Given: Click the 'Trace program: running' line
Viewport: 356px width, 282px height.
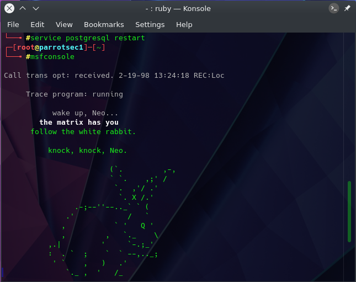Looking at the screenshot, I should coord(75,94).
